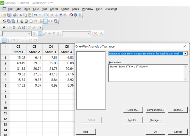Click the binoculars Find icon
190x136 pixels.
[61, 15]
